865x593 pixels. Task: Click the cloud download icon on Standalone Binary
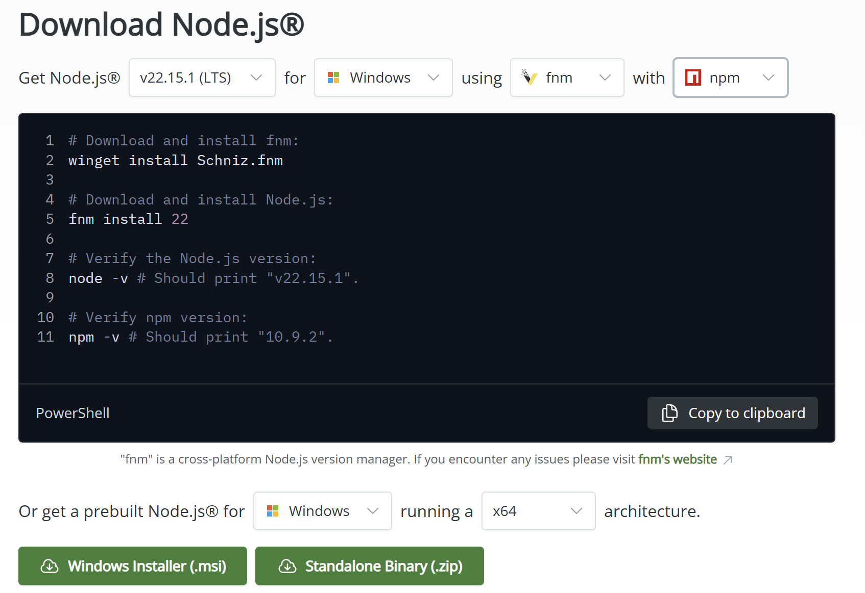click(x=287, y=566)
